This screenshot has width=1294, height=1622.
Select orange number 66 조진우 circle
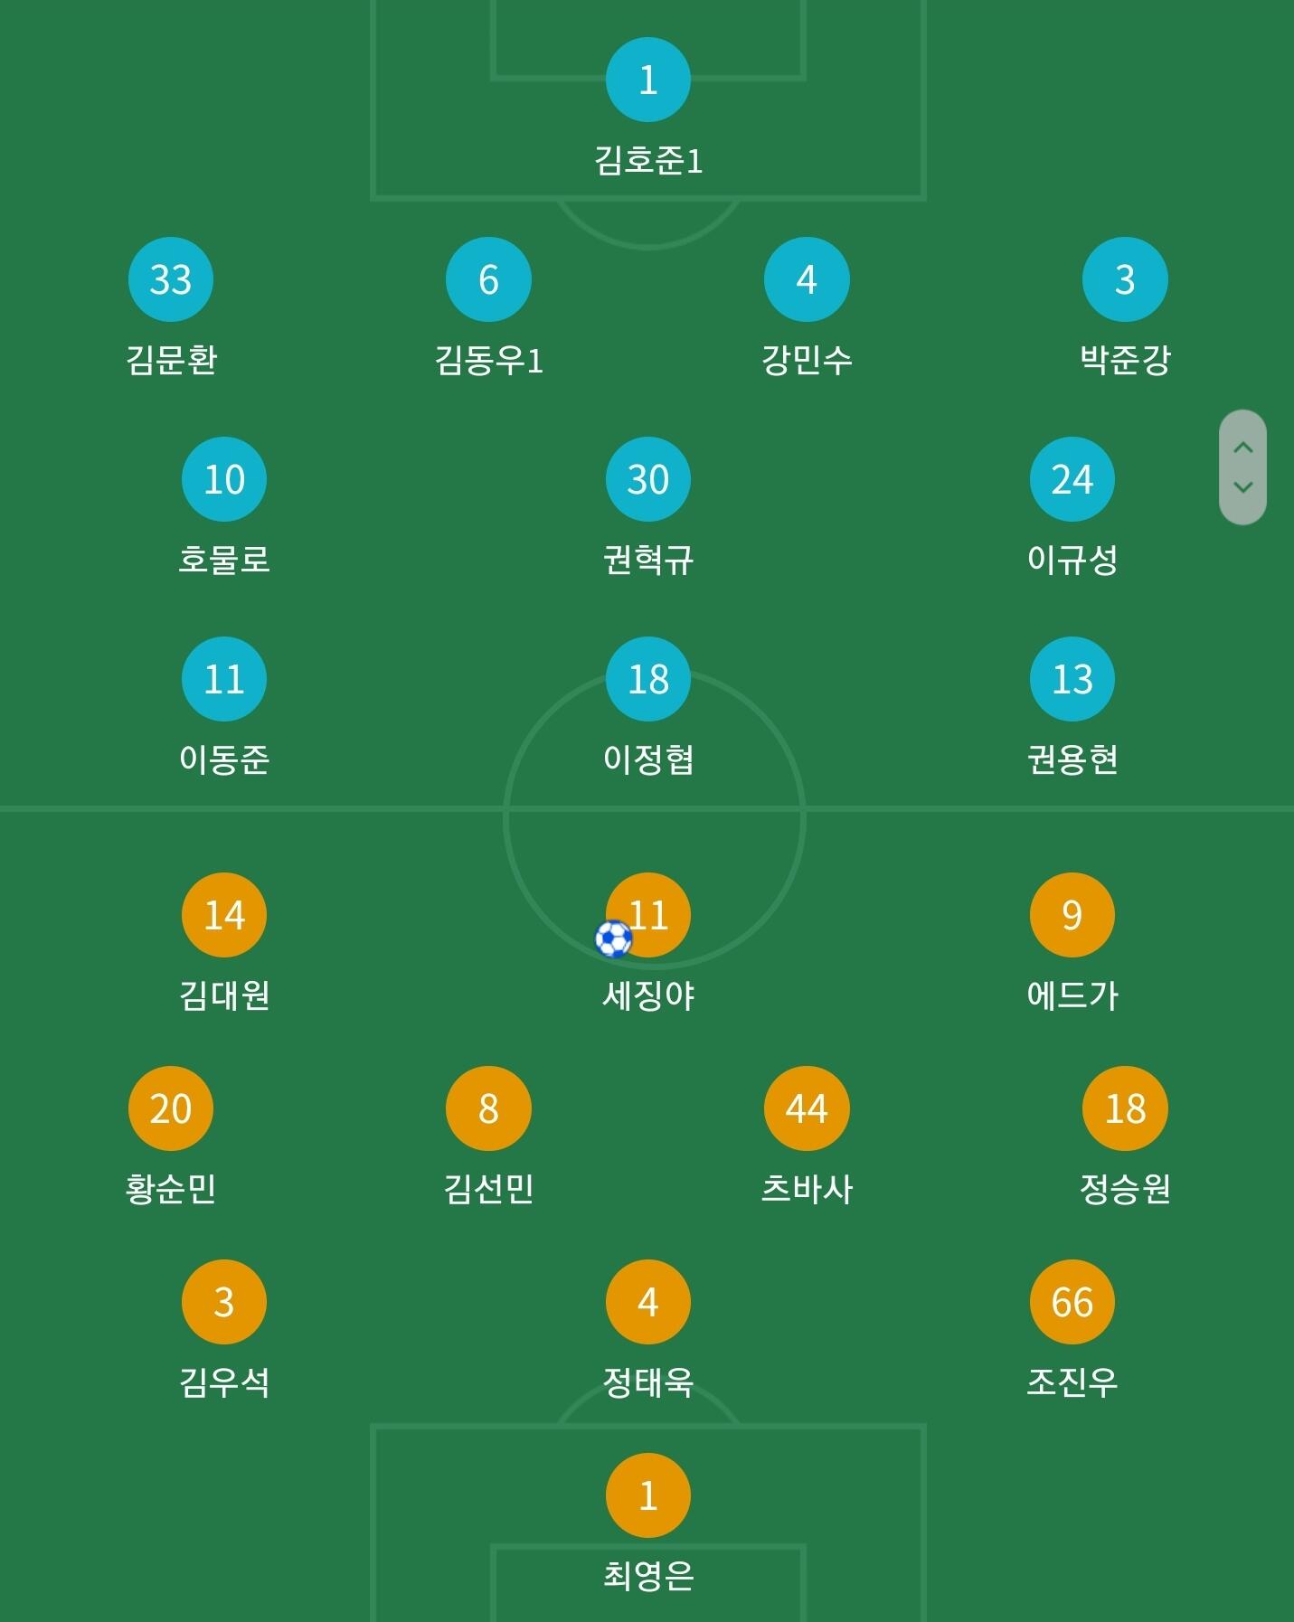click(x=1072, y=1302)
